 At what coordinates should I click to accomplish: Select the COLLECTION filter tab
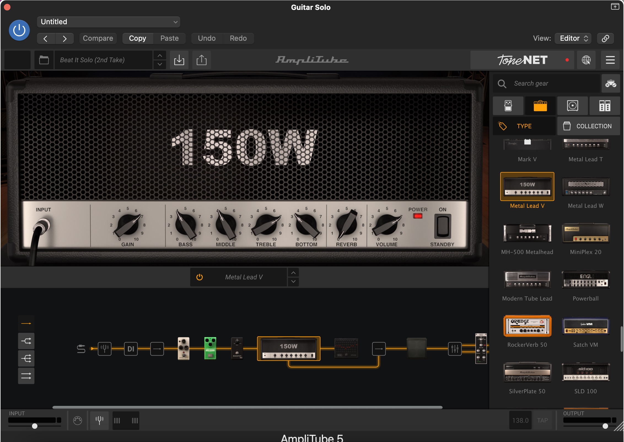coord(589,126)
